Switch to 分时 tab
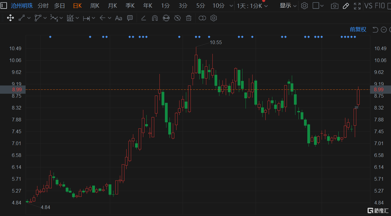391x216 pixels. (x=43, y=5)
